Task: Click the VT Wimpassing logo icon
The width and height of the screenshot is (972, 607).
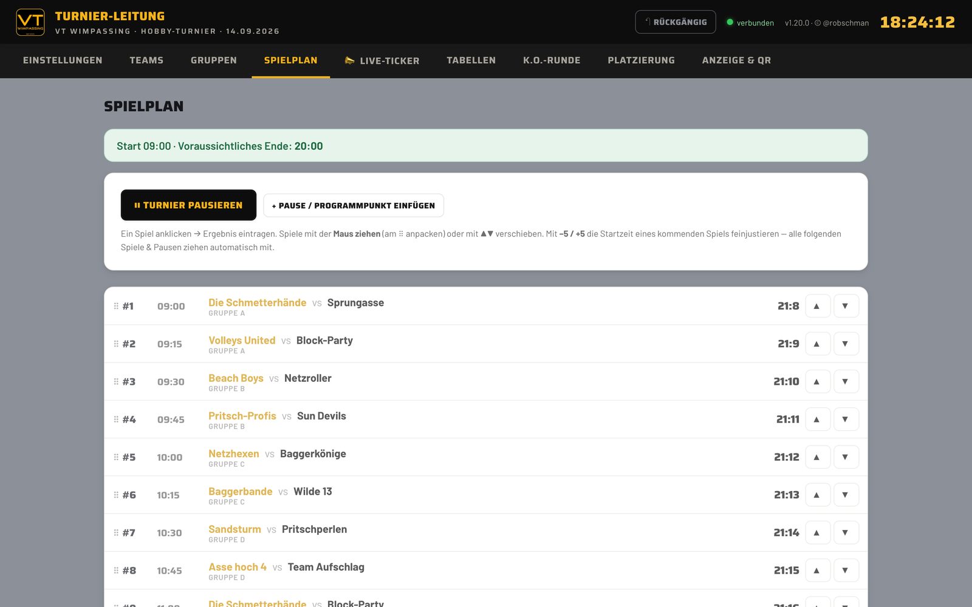Action: (30, 22)
